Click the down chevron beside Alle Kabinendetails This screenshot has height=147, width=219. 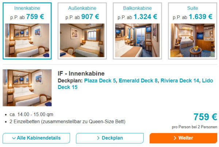[14, 138]
